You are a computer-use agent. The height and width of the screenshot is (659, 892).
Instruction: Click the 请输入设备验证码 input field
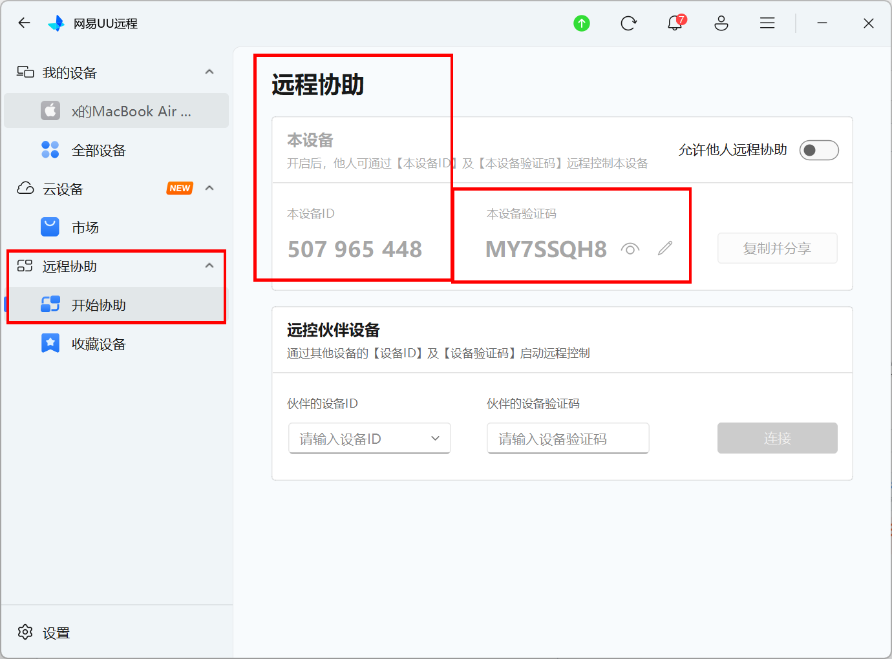[x=568, y=439]
